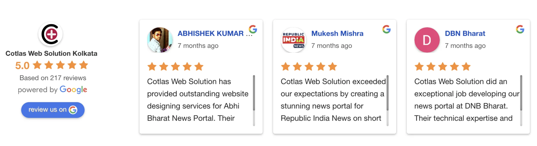Click scrollbar in Mukesh Mishra's review
This screenshot has width=537, height=146.
point(387,93)
